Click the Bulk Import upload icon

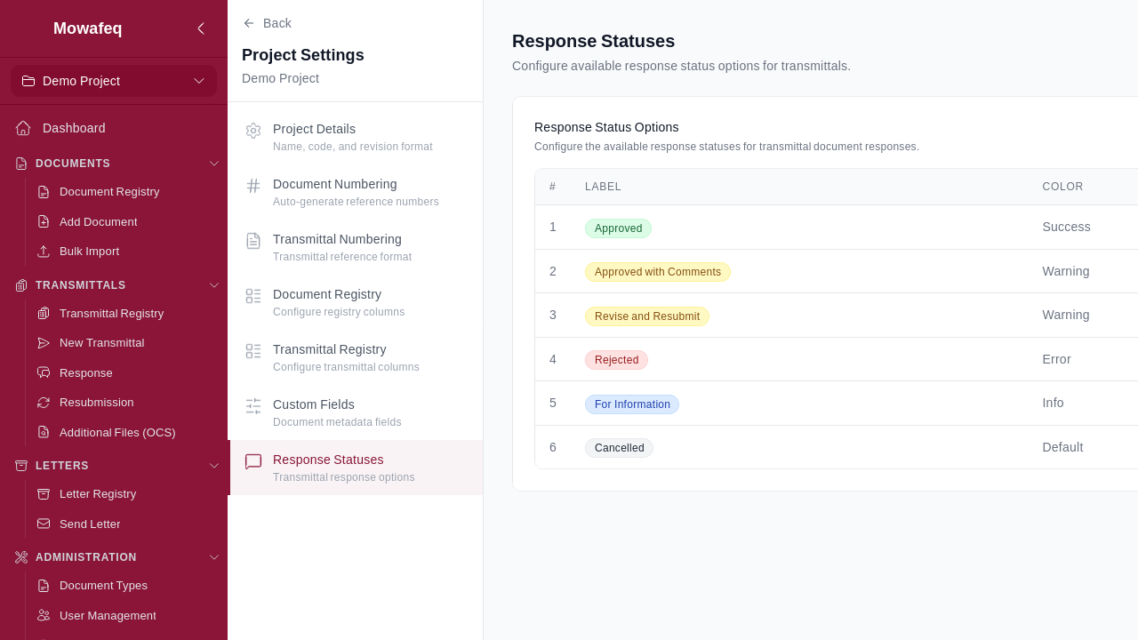pyautogui.click(x=43, y=252)
